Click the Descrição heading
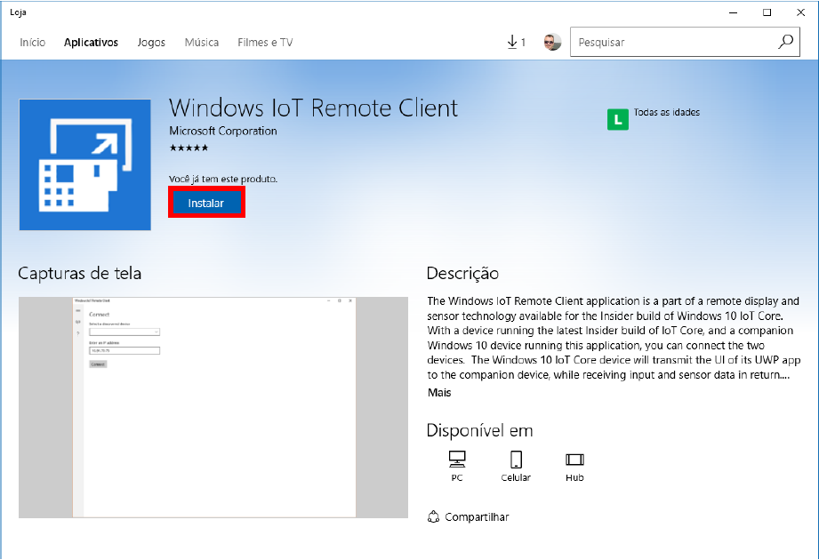Image resolution: width=819 pixels, height=560 pixels. [462, 274]
